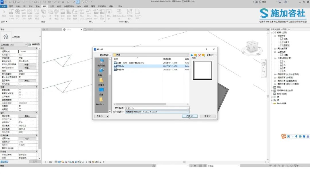Image resolution: width=310 pixels, height=174 pixels.
Task: Expand the 查找范围 folder dropdown
Action: (x=188, y=55)
